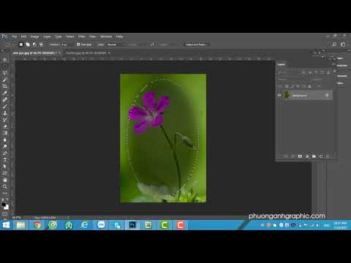Click the Select and Mask button

(196, 45)
